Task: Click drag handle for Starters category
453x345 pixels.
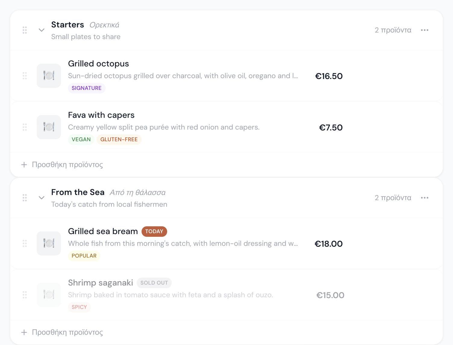Action: pos(25,30)
